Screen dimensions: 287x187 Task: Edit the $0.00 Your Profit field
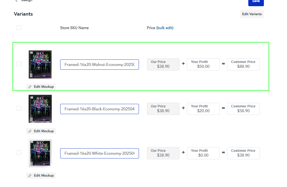[203, 153]
